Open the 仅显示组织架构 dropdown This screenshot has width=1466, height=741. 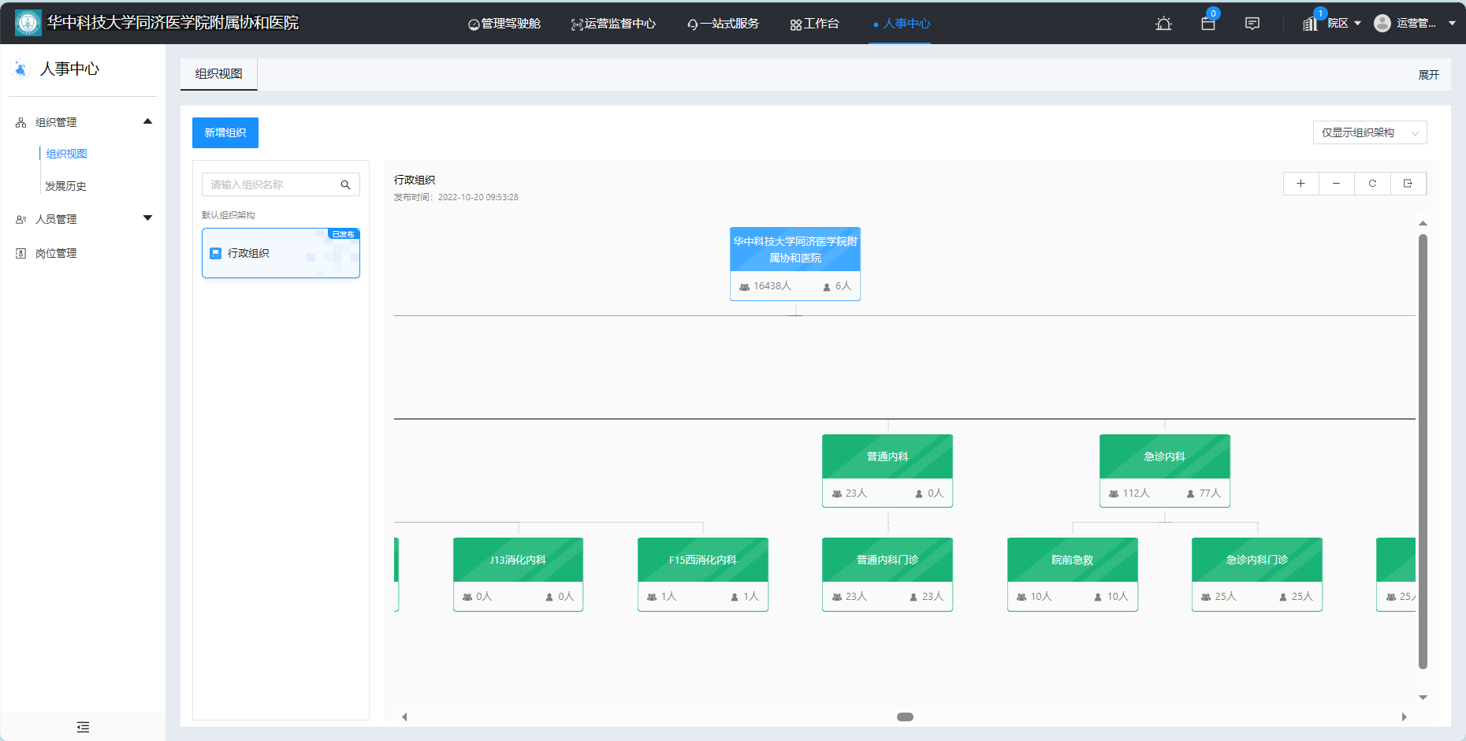[x=1370, y=132]
